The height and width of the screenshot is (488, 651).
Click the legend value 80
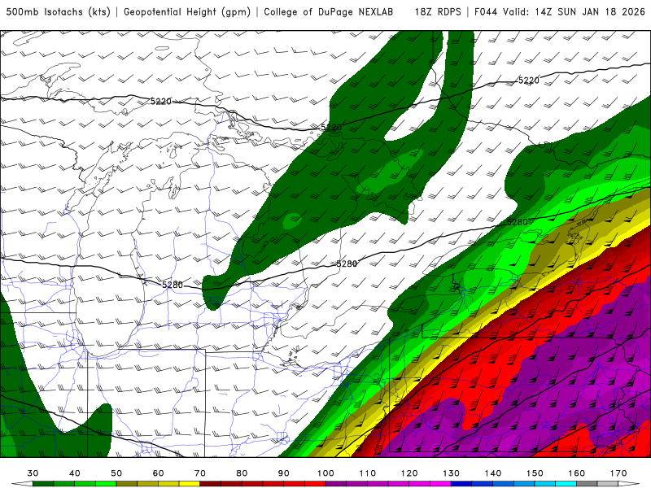[x=242, y=473]
